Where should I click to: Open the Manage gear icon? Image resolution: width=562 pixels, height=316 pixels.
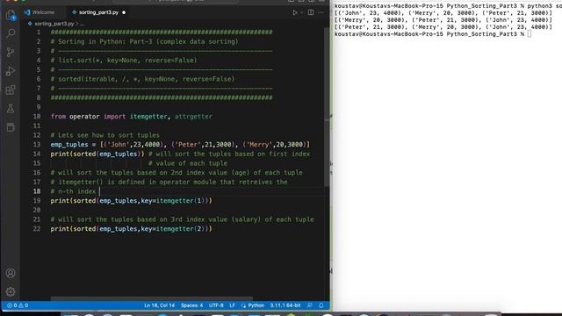pos(11,291)
